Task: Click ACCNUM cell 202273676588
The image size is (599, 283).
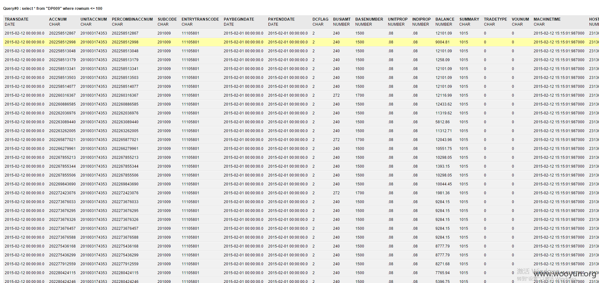Action: tap(62, 237)
